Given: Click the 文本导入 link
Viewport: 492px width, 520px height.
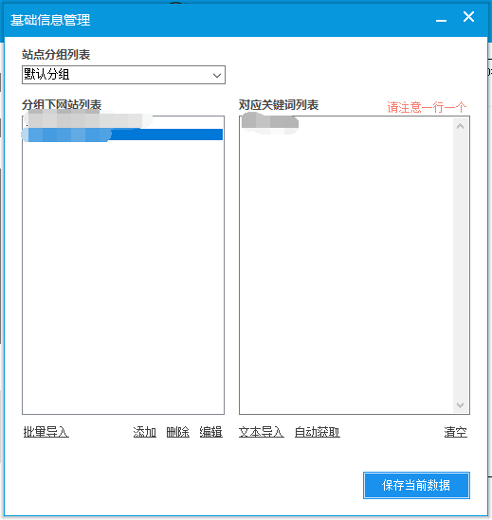Looking at the screenshot, I should click(262, 432).
